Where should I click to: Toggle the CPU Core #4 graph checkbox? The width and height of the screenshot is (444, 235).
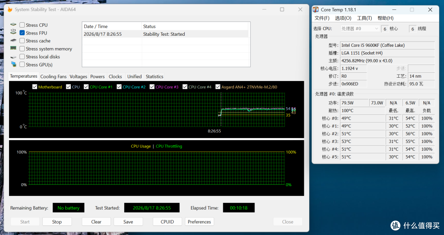[x=185, y=87]
